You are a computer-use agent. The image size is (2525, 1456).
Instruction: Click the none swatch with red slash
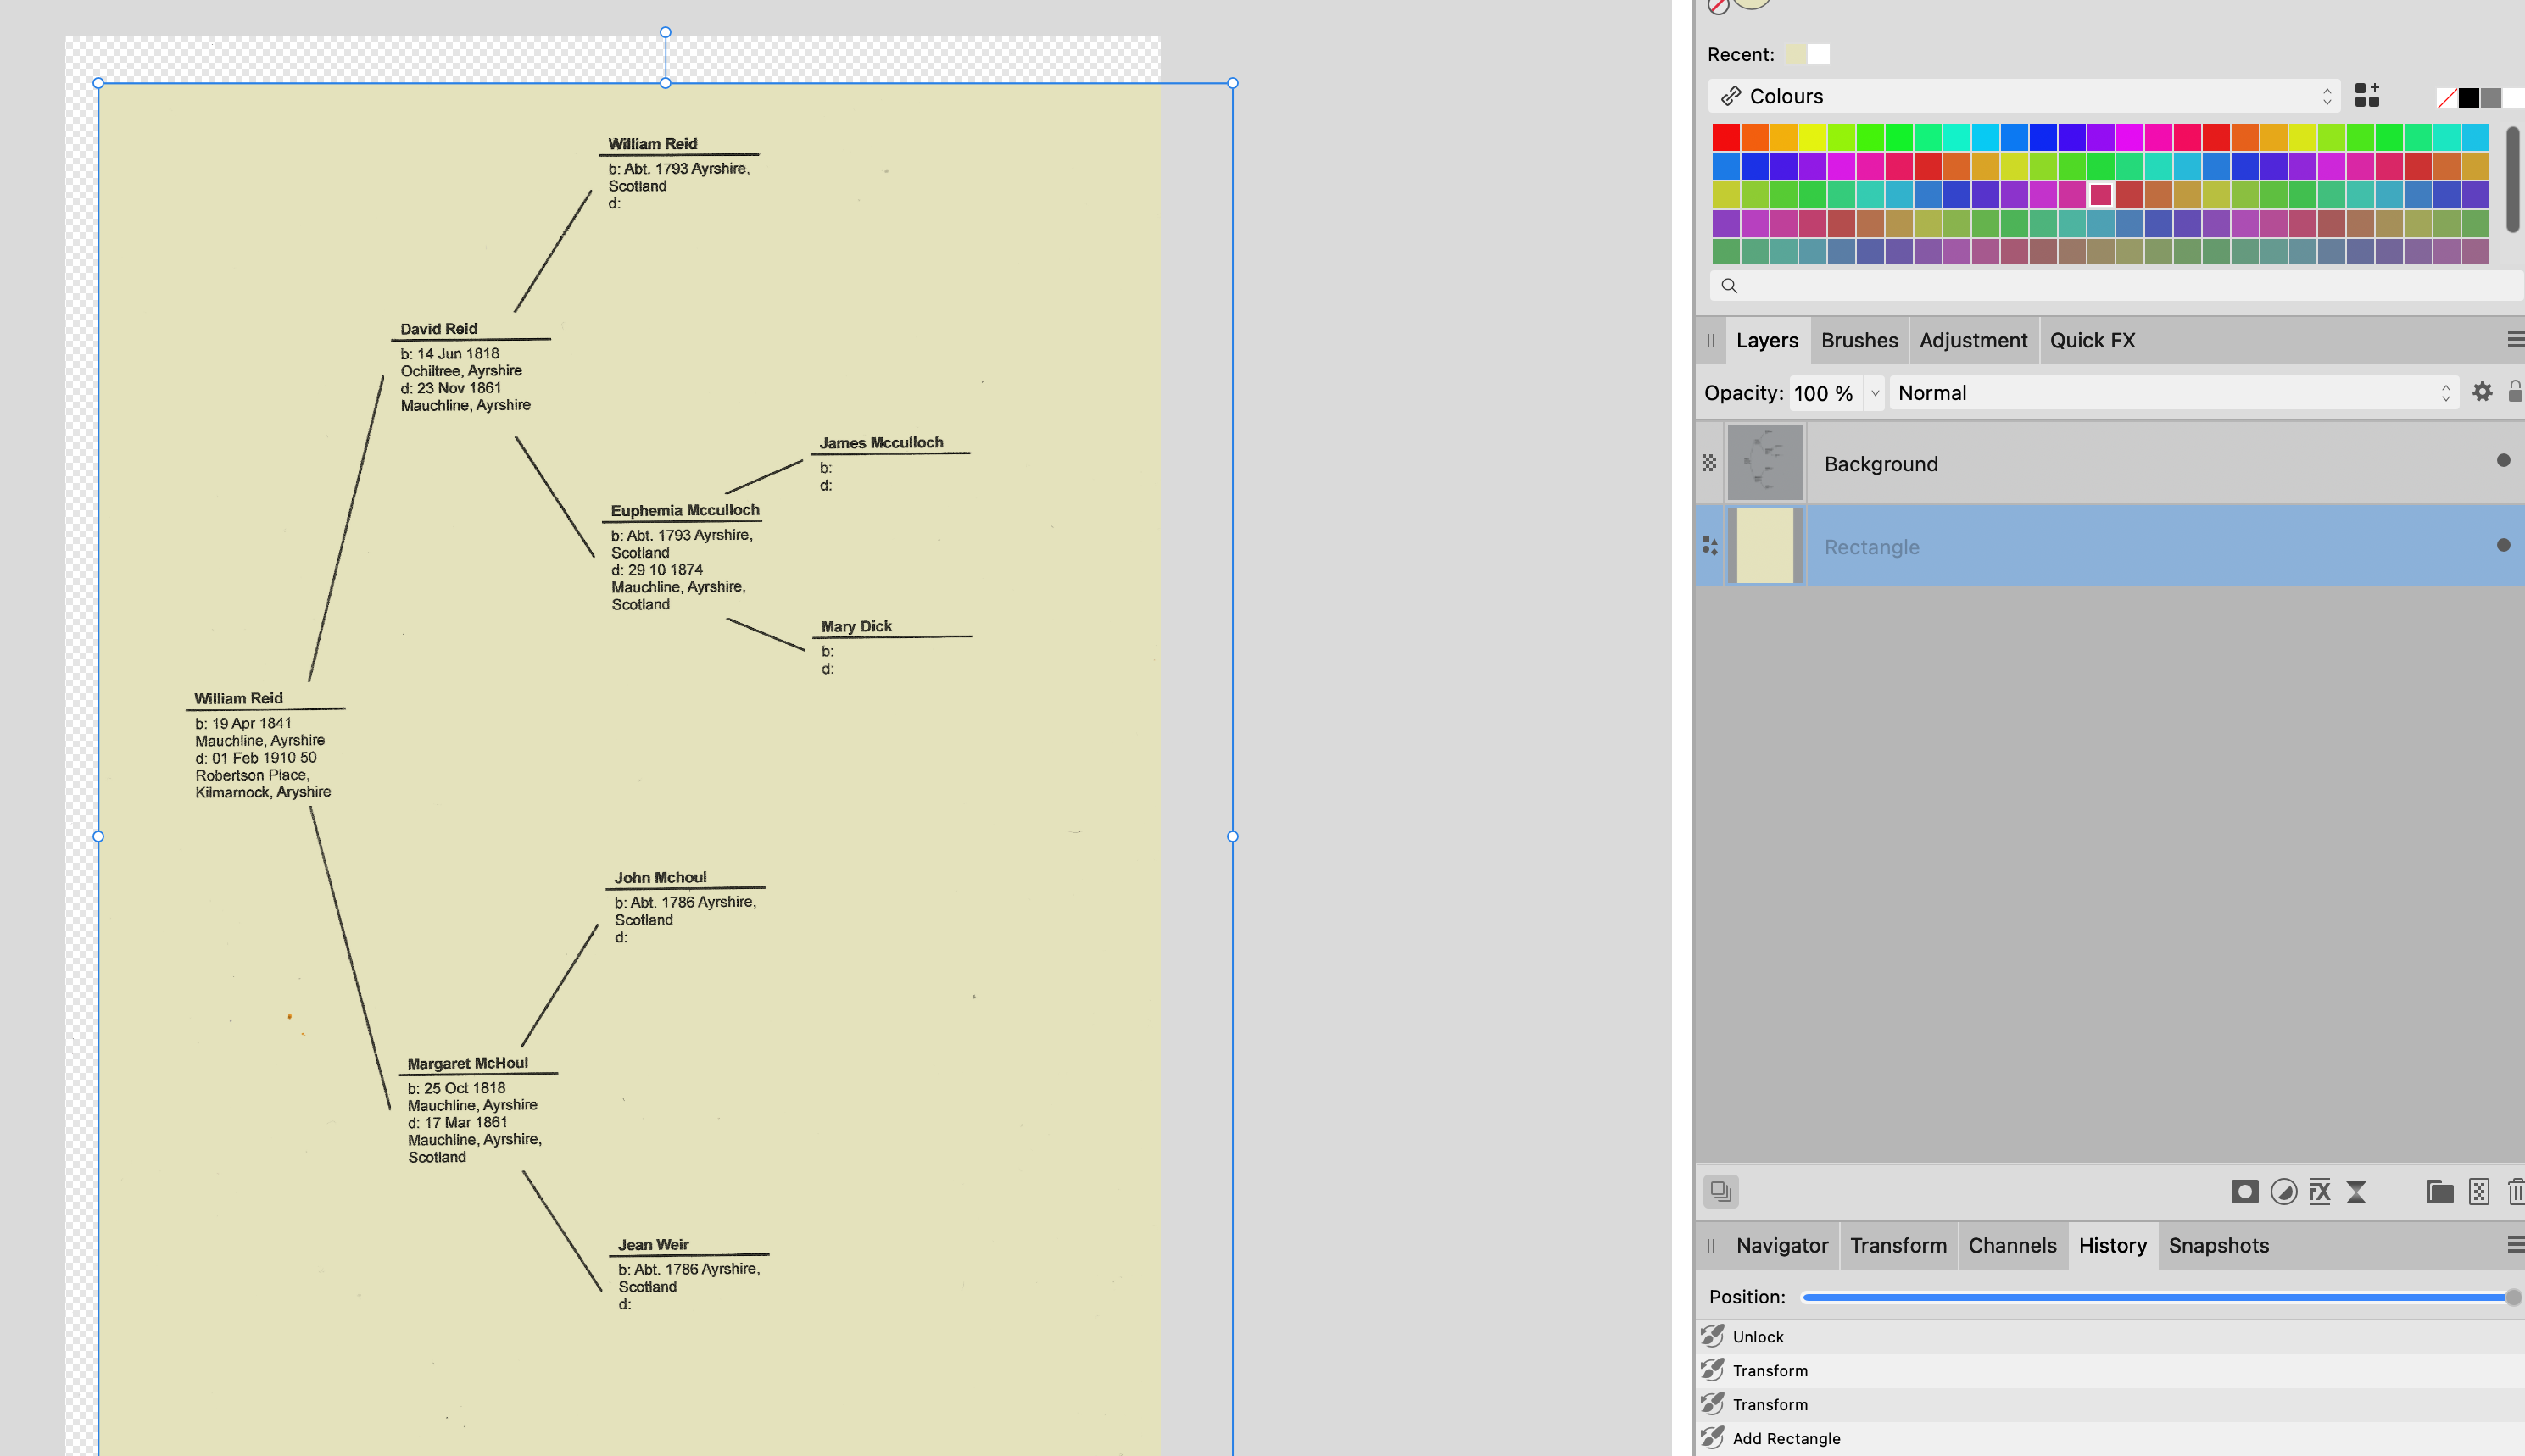tap(2447, 98)
